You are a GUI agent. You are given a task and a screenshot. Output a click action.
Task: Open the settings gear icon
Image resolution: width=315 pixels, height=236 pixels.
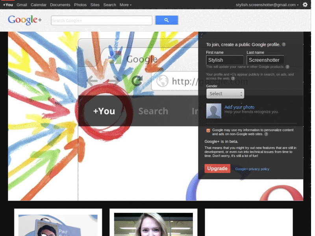click(x=305, y=5)
